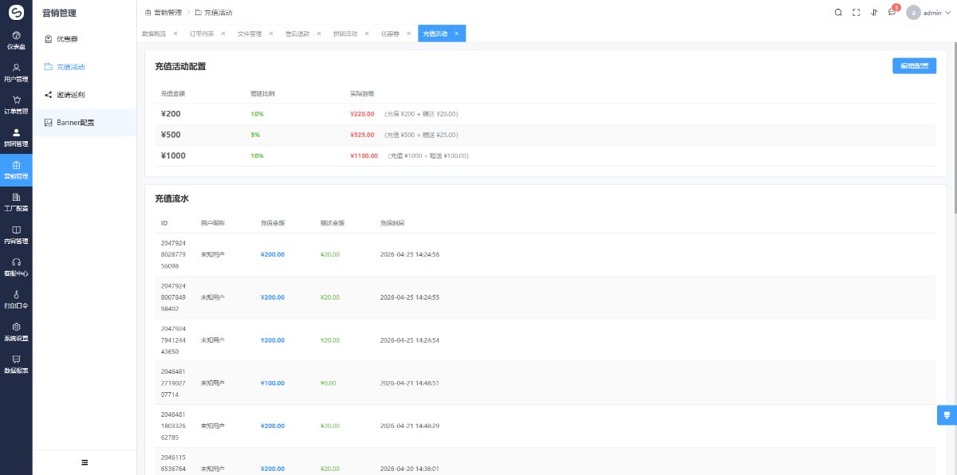The height and width of the screenshot is (475, 957).
Task: Open 工厂配置 in the sidebar
Action: coord(16,202)
